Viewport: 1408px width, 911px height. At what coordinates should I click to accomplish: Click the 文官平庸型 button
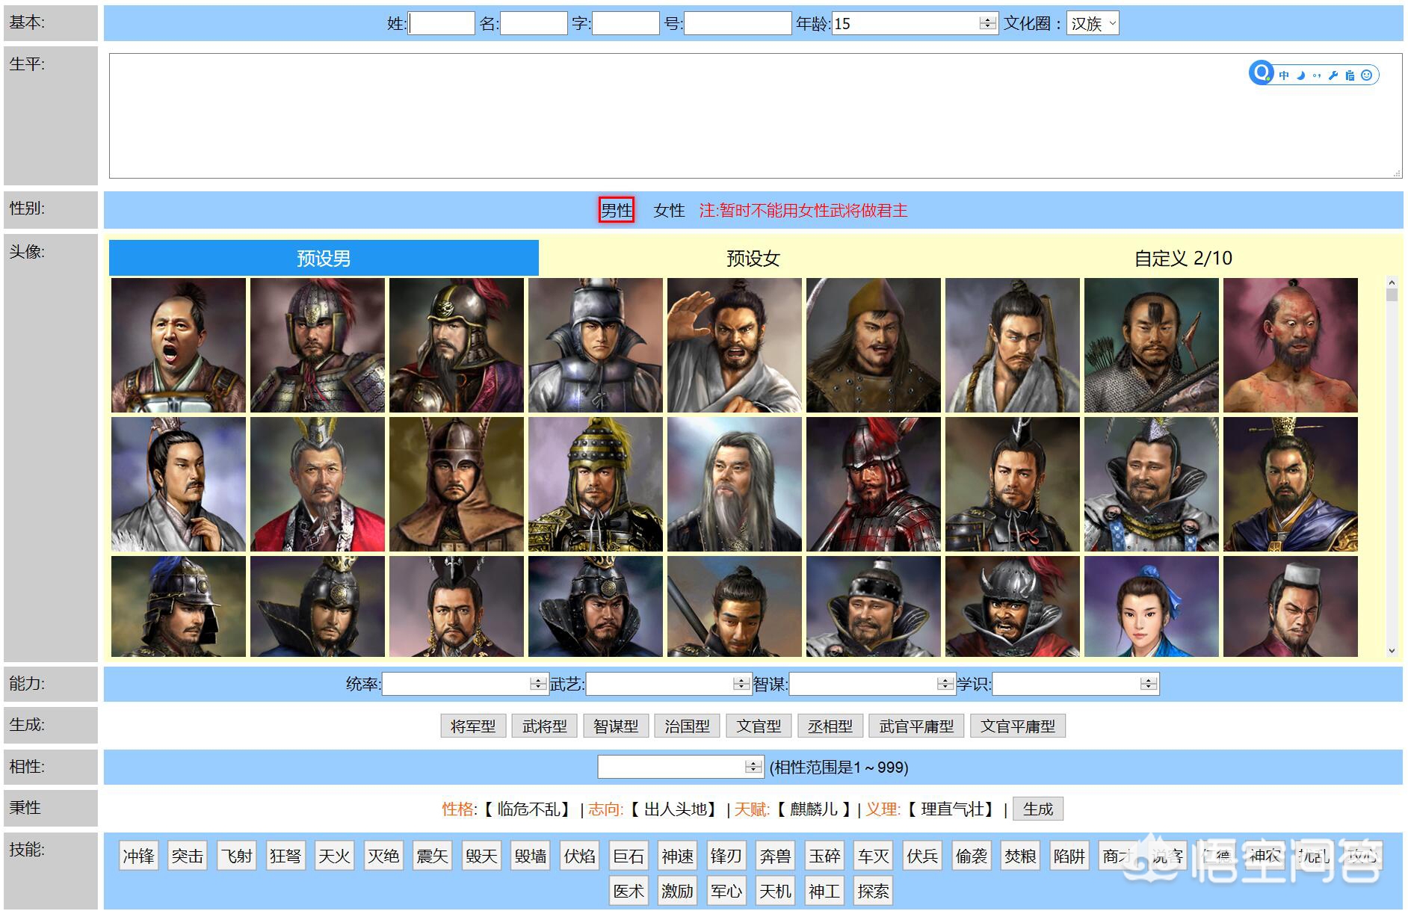pyautogui.click(x=1018, y=726)
